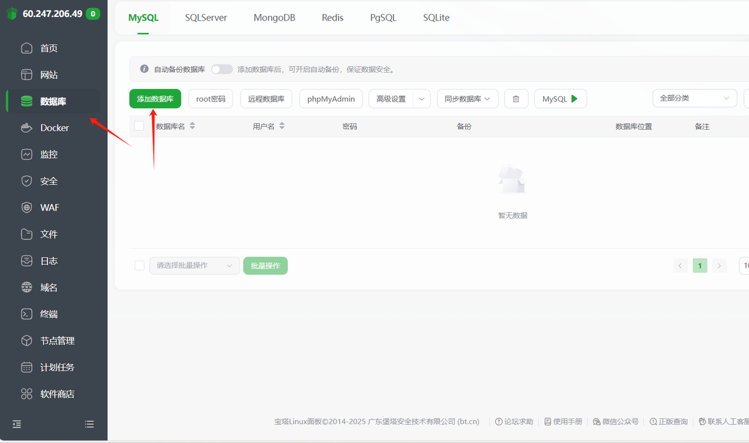Click the MySQL green play icon
This screenshot has width=749, height=443.
(x=575, y=99)
